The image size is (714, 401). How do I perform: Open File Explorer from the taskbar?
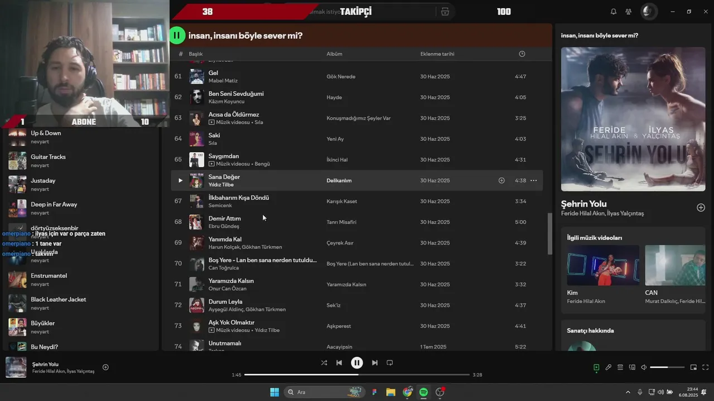click(x=391, y=392)
